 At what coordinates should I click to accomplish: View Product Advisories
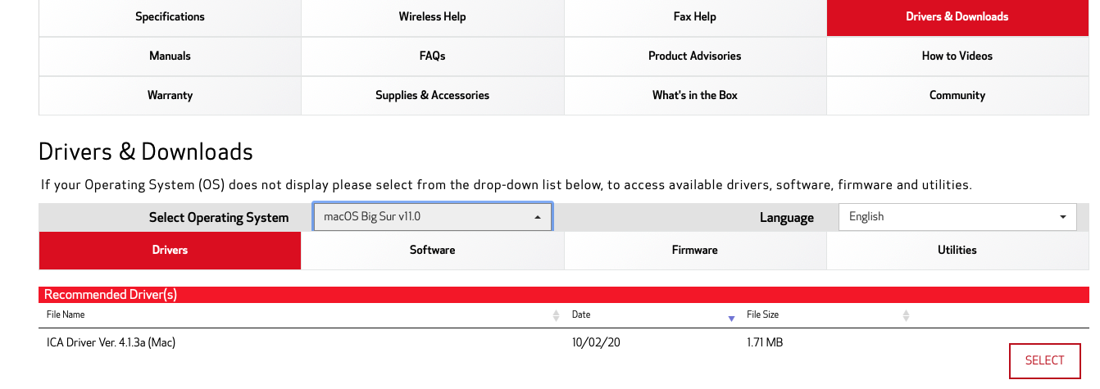[x=694, y=56]
